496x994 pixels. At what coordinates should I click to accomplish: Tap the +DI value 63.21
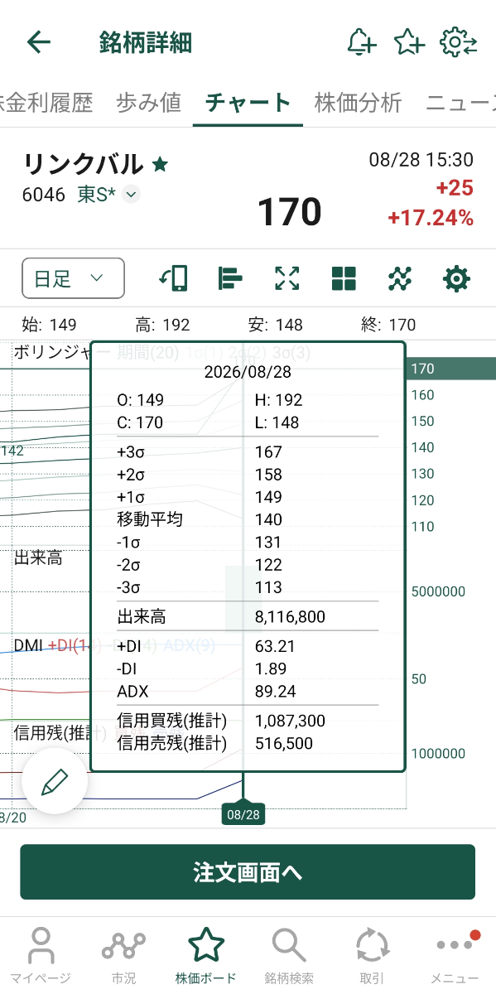pyautogui.click(x=275, y=646)
